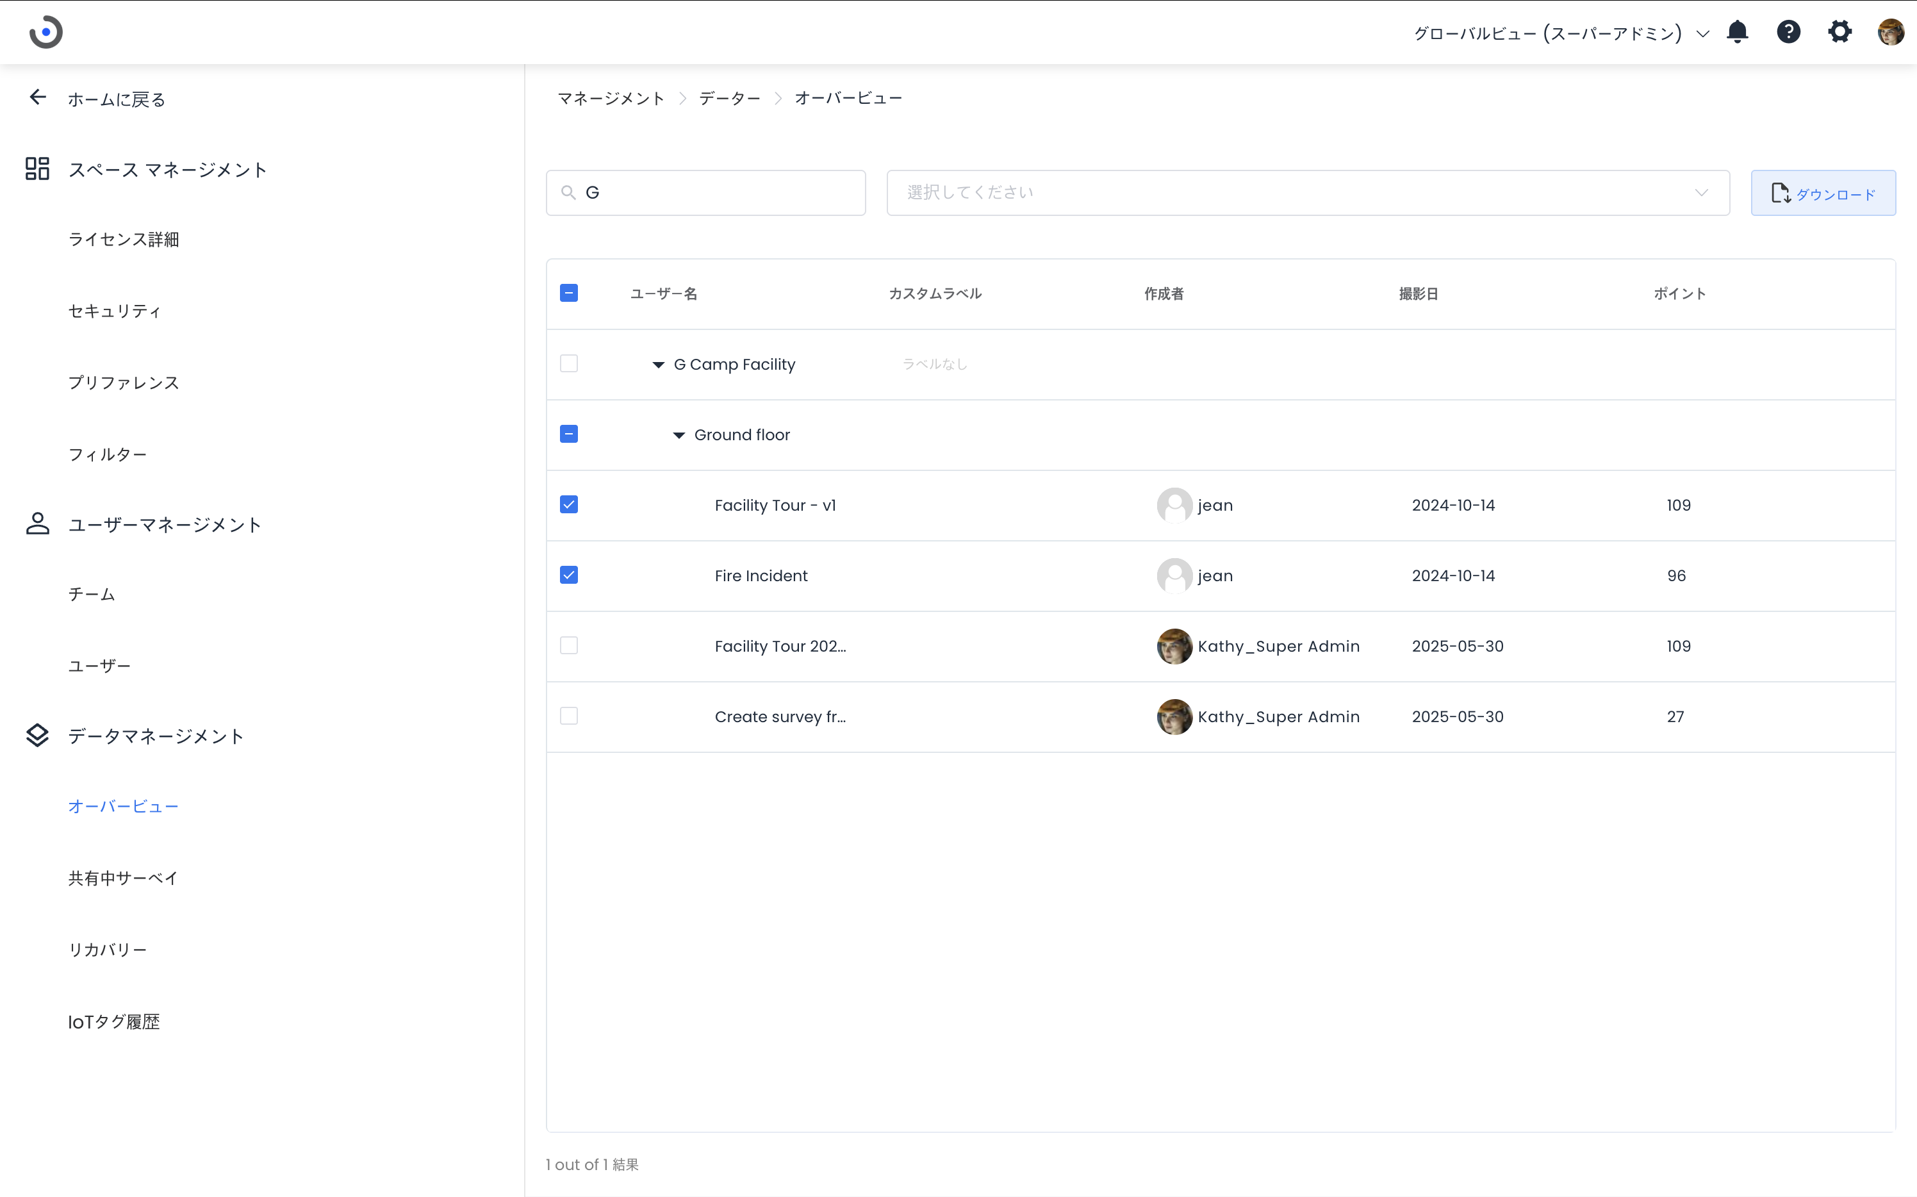Toggle the Ground floor checkbox
This screenshot has height=1197, width=1917.
(x=569, y=434)
